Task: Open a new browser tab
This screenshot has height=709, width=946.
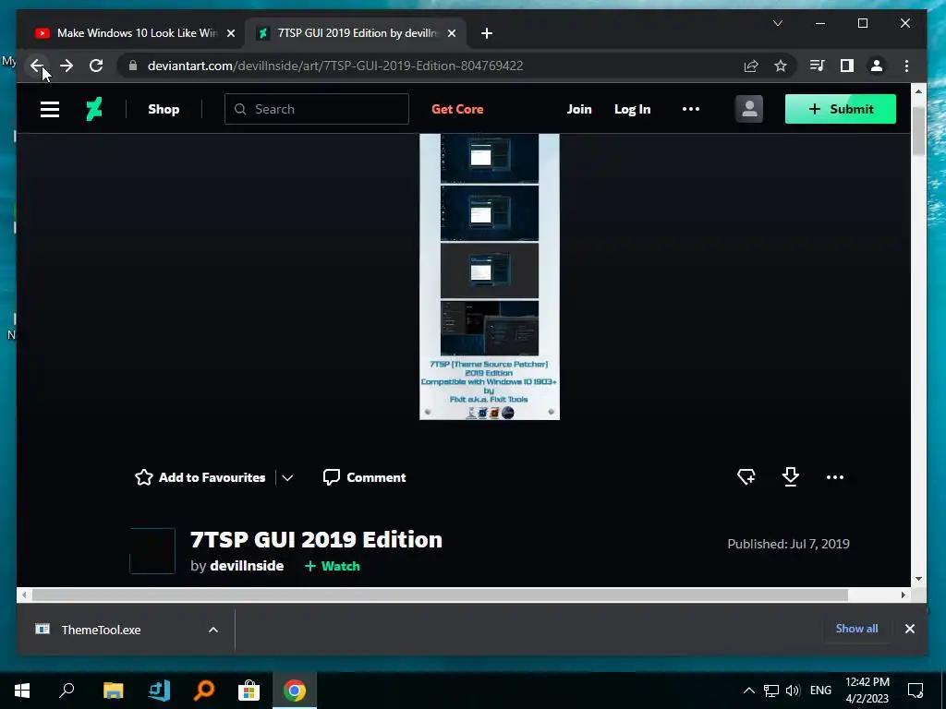Action: click(x=487, y=33)
